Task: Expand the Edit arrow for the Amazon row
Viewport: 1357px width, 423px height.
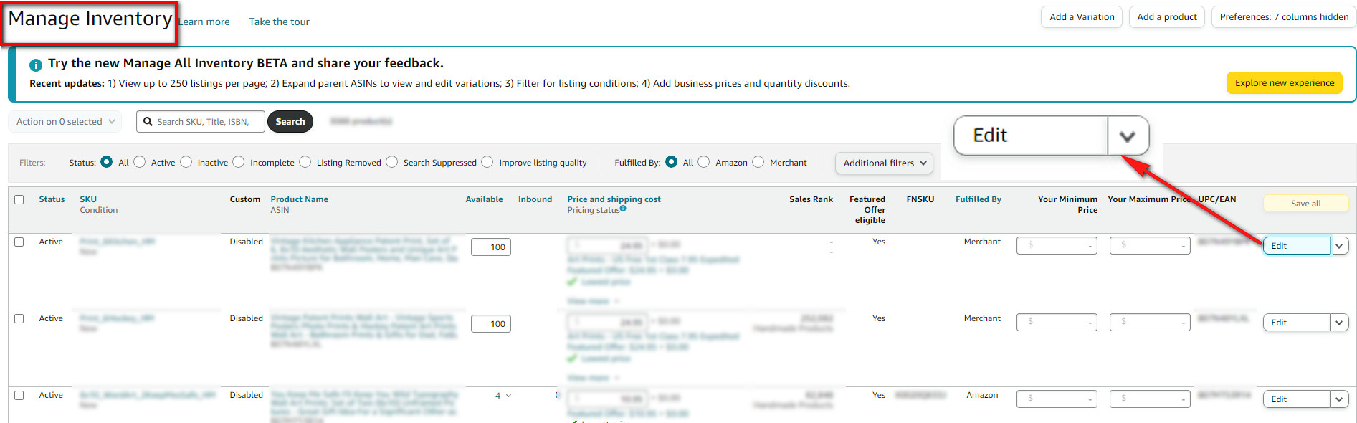Action: tap(1339, 399)
